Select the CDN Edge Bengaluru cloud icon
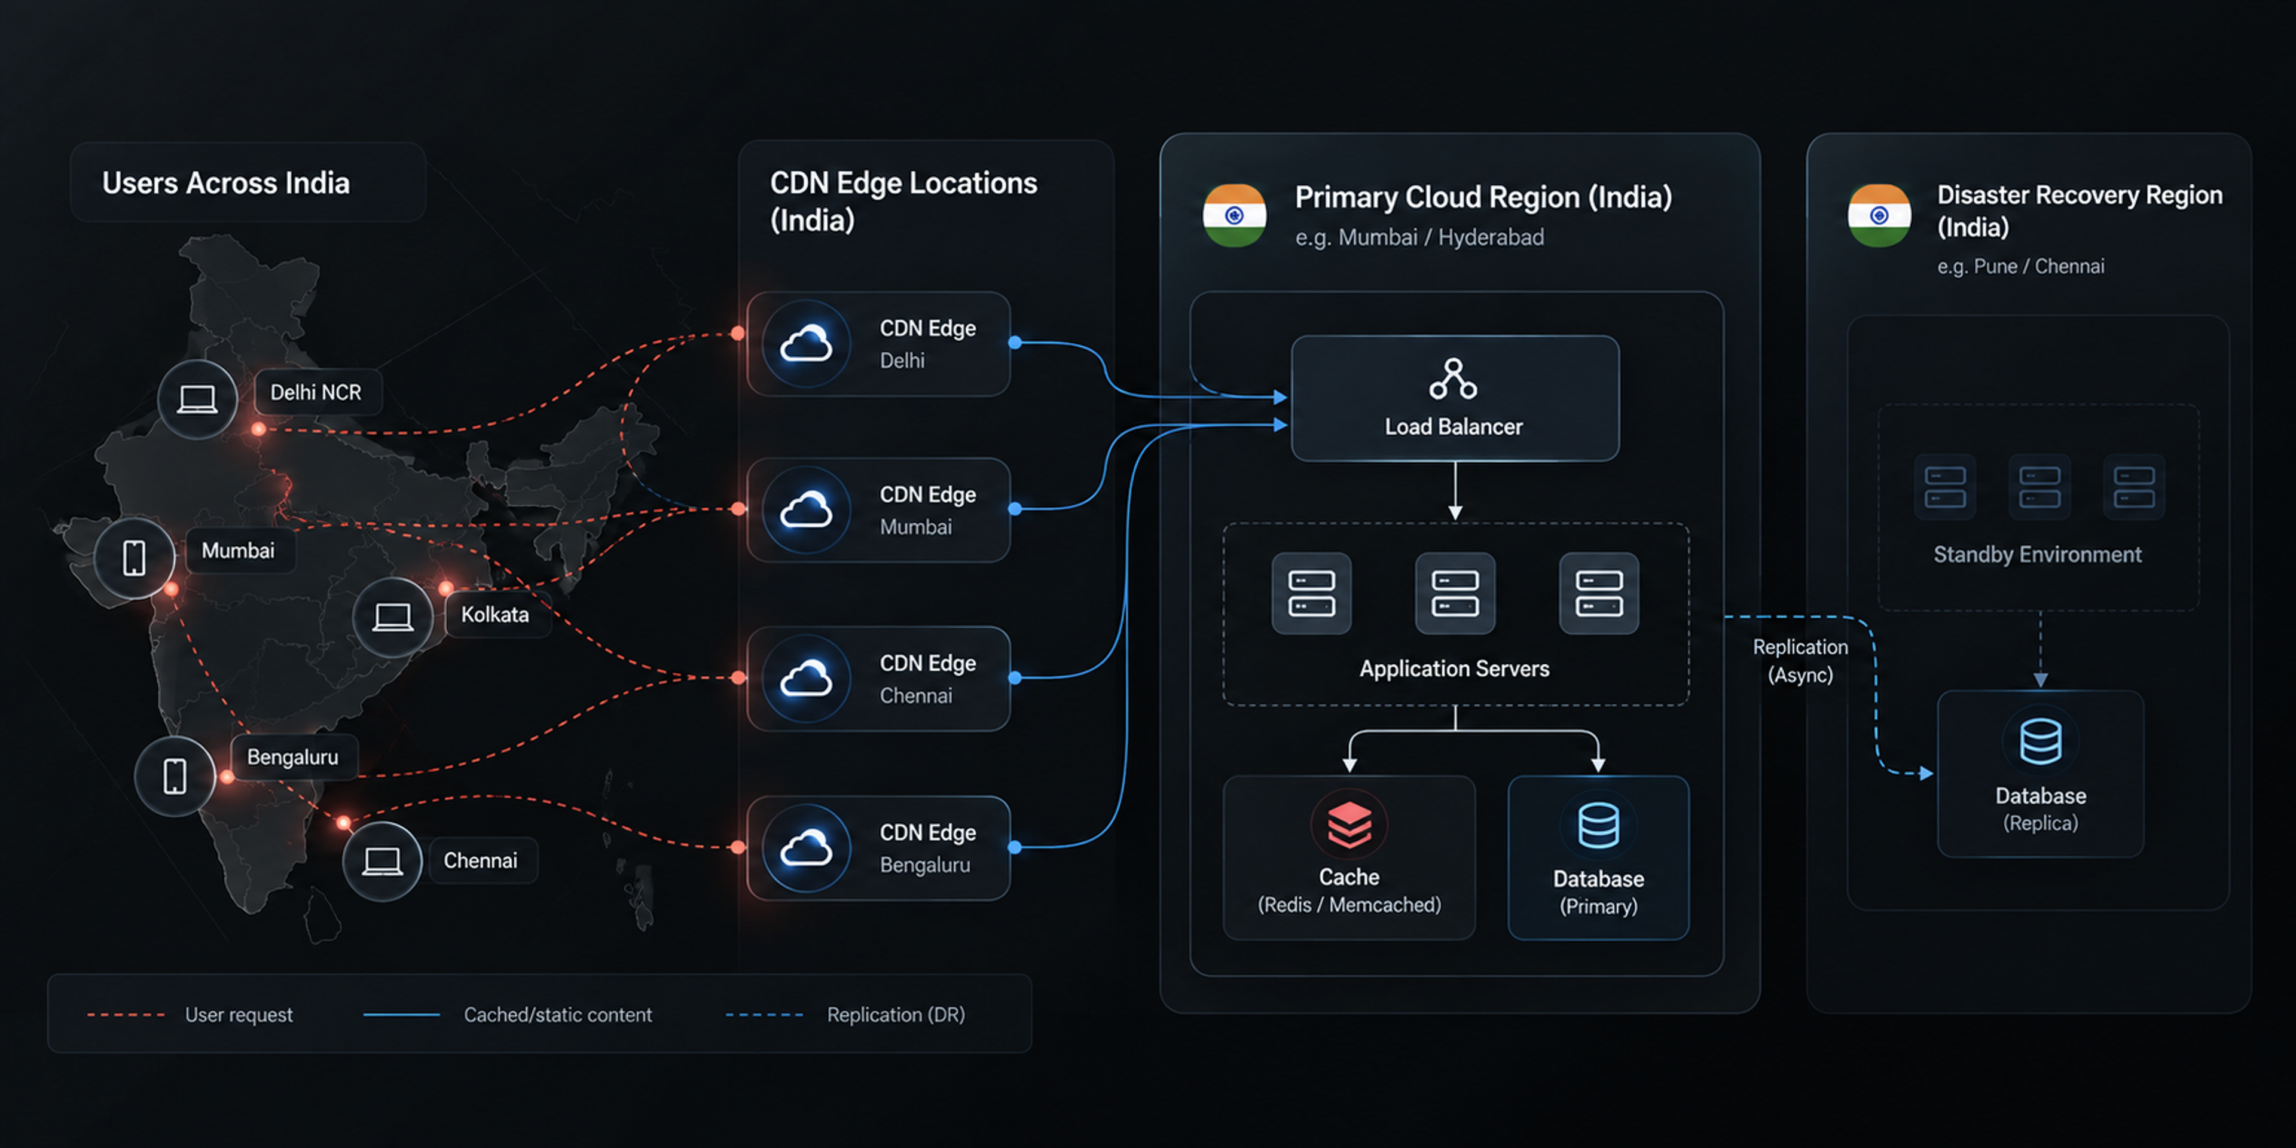This screenshot has height=1148, width=2296. (x=807, y=848)
